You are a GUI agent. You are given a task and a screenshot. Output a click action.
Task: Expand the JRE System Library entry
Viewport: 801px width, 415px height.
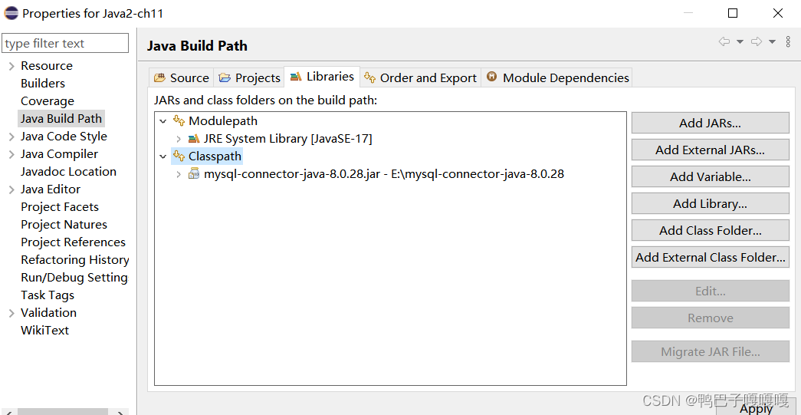pos(179,139)
